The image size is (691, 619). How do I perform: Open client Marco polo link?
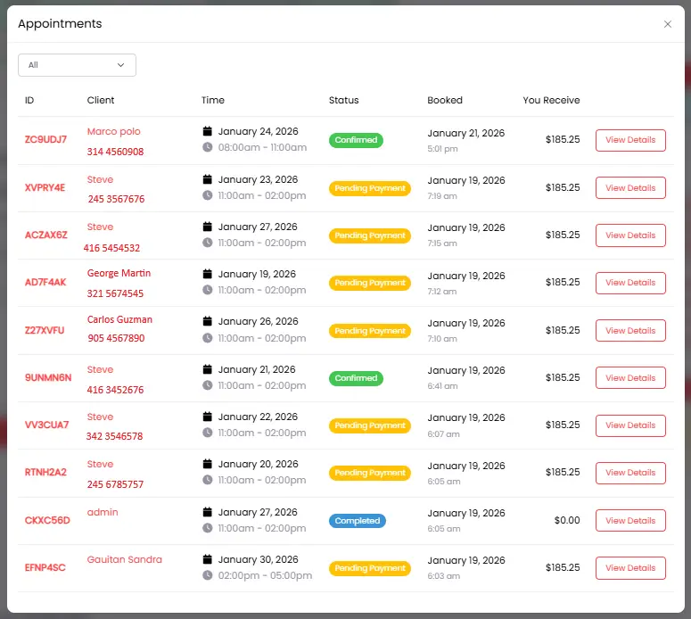pyautogui.click(x=113, y=132)
